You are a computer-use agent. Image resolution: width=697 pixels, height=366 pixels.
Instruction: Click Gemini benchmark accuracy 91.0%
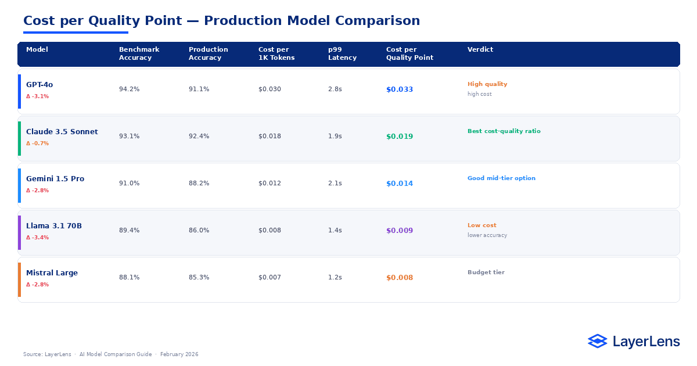pyautogui.click(x=130, y=184)
